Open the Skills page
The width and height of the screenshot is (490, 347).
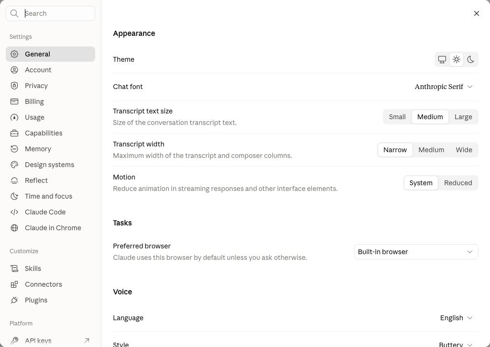click(50, 269)
